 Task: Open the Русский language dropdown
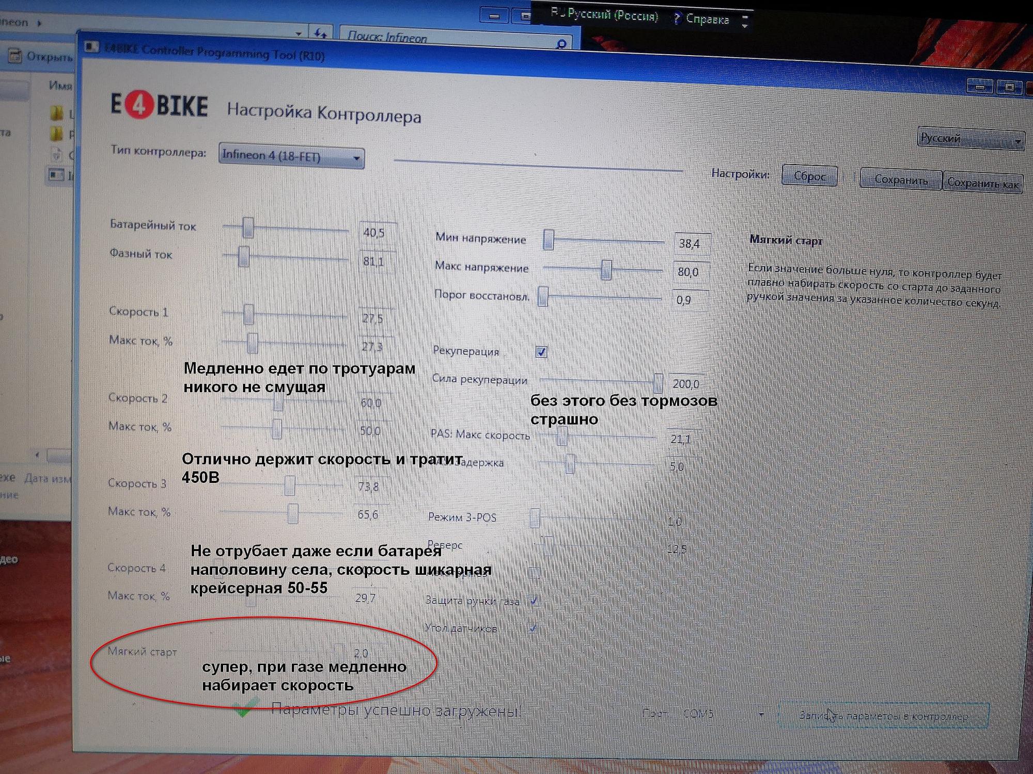[970, 139]
